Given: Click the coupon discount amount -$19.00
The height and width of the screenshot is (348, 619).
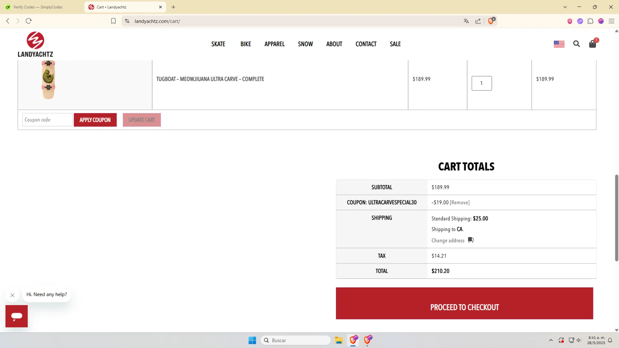Looking at the screenshot, I should [x=440, y=202].
